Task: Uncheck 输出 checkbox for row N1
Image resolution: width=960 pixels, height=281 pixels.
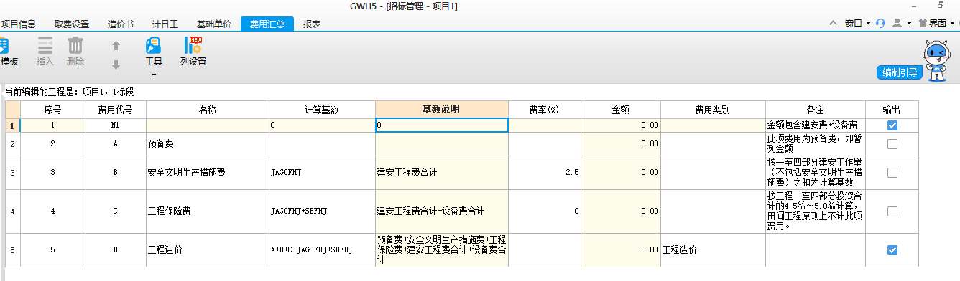Action: tap(892, 125)
